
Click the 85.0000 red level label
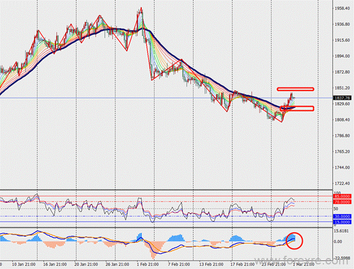pyautogui.click(x=342, y=196)
